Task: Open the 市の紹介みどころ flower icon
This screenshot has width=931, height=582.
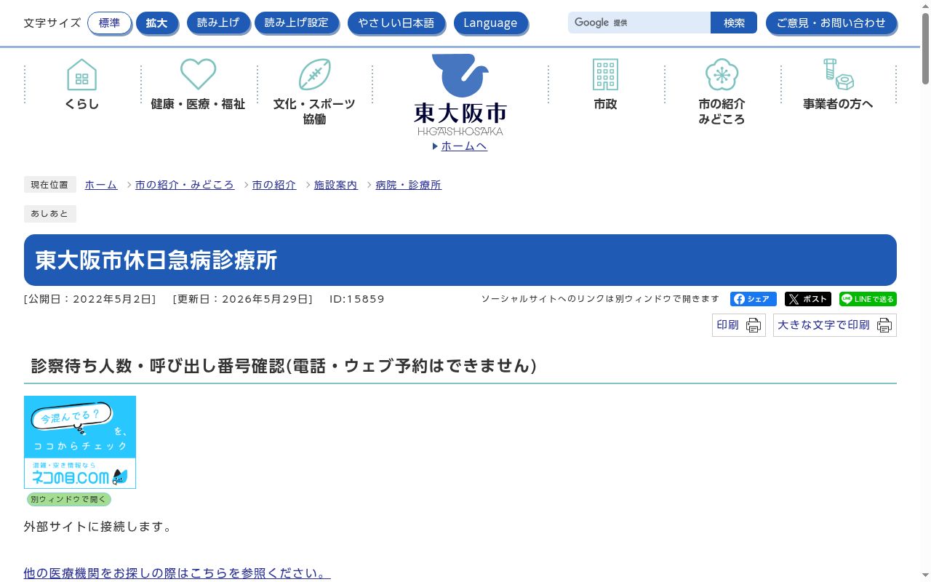Action: tap(722, 74)
